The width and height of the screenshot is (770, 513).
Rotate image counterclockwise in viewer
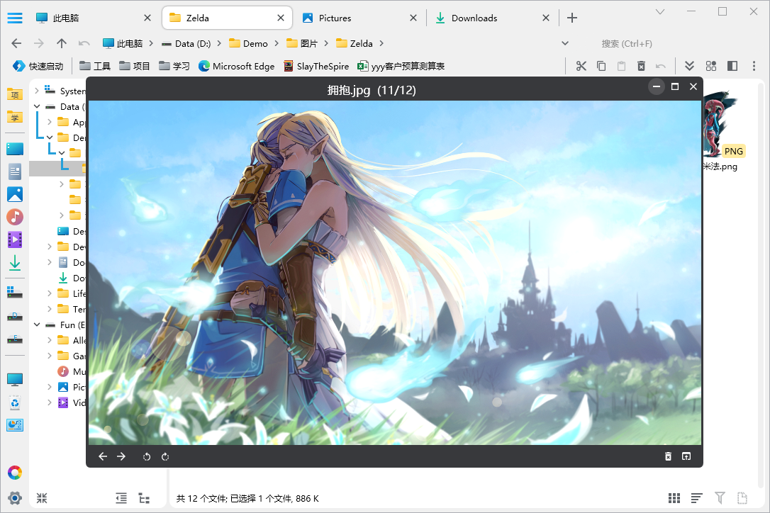pyautogui.click(x=146, y=456)
